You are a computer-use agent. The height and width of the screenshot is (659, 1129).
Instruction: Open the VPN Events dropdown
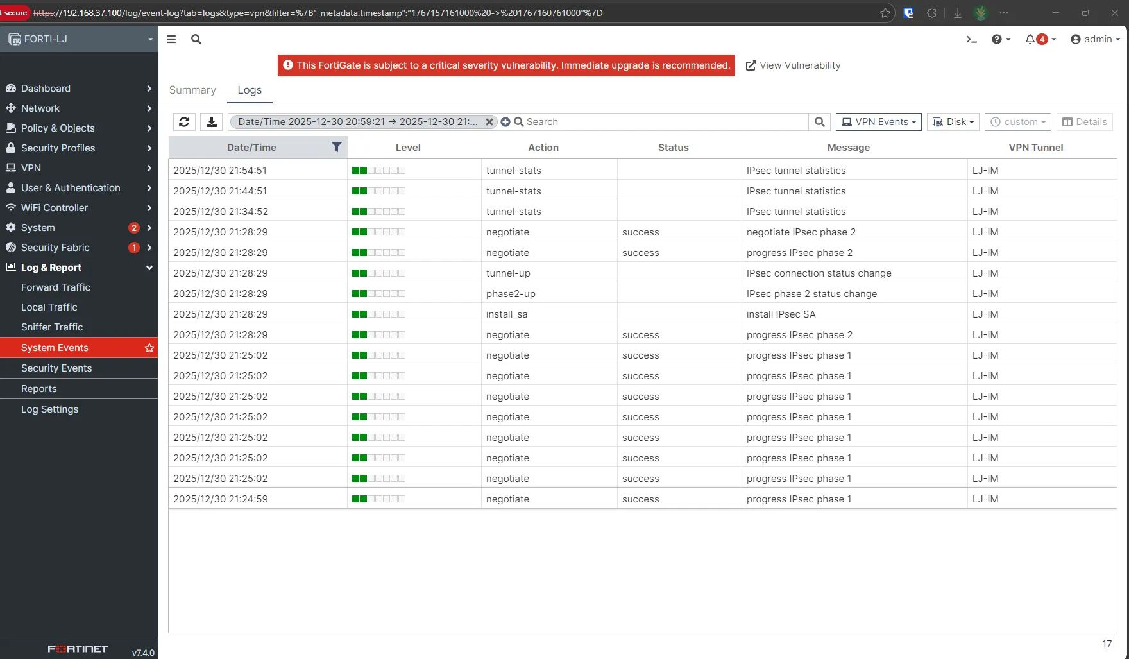pyautogui.click(x=878, y=121)
